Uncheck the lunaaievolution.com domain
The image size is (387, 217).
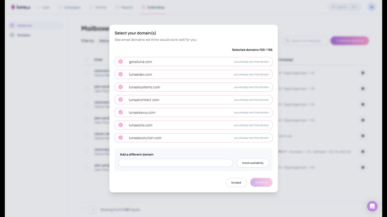pos(121,138)
